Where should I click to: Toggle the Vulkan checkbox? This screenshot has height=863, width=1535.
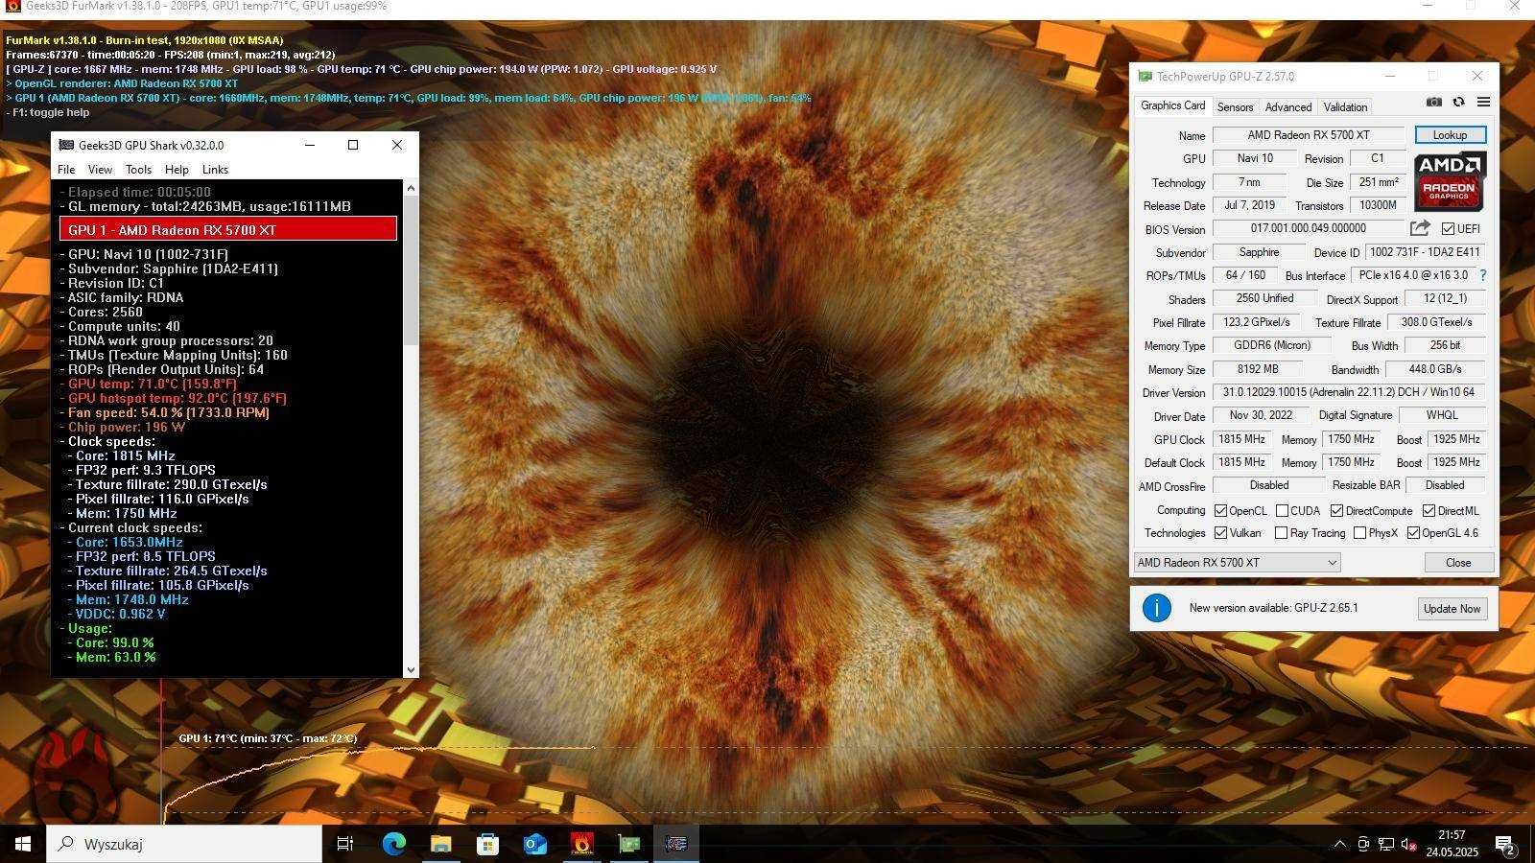click(x=1220, y=533)
